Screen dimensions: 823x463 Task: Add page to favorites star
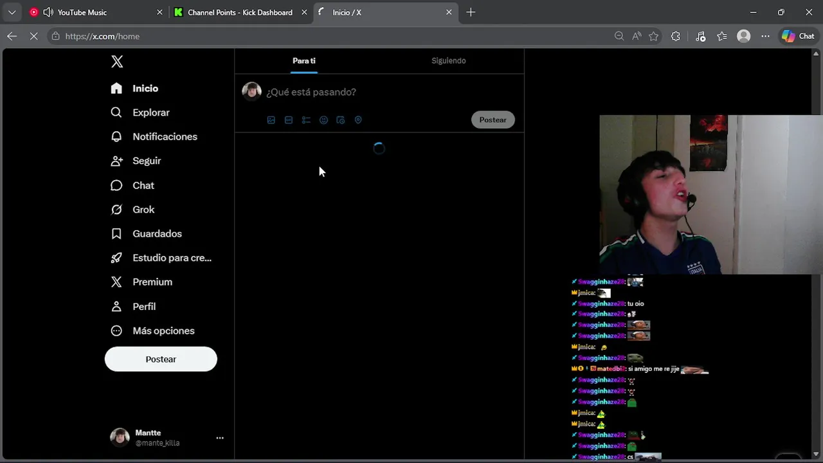654,36
